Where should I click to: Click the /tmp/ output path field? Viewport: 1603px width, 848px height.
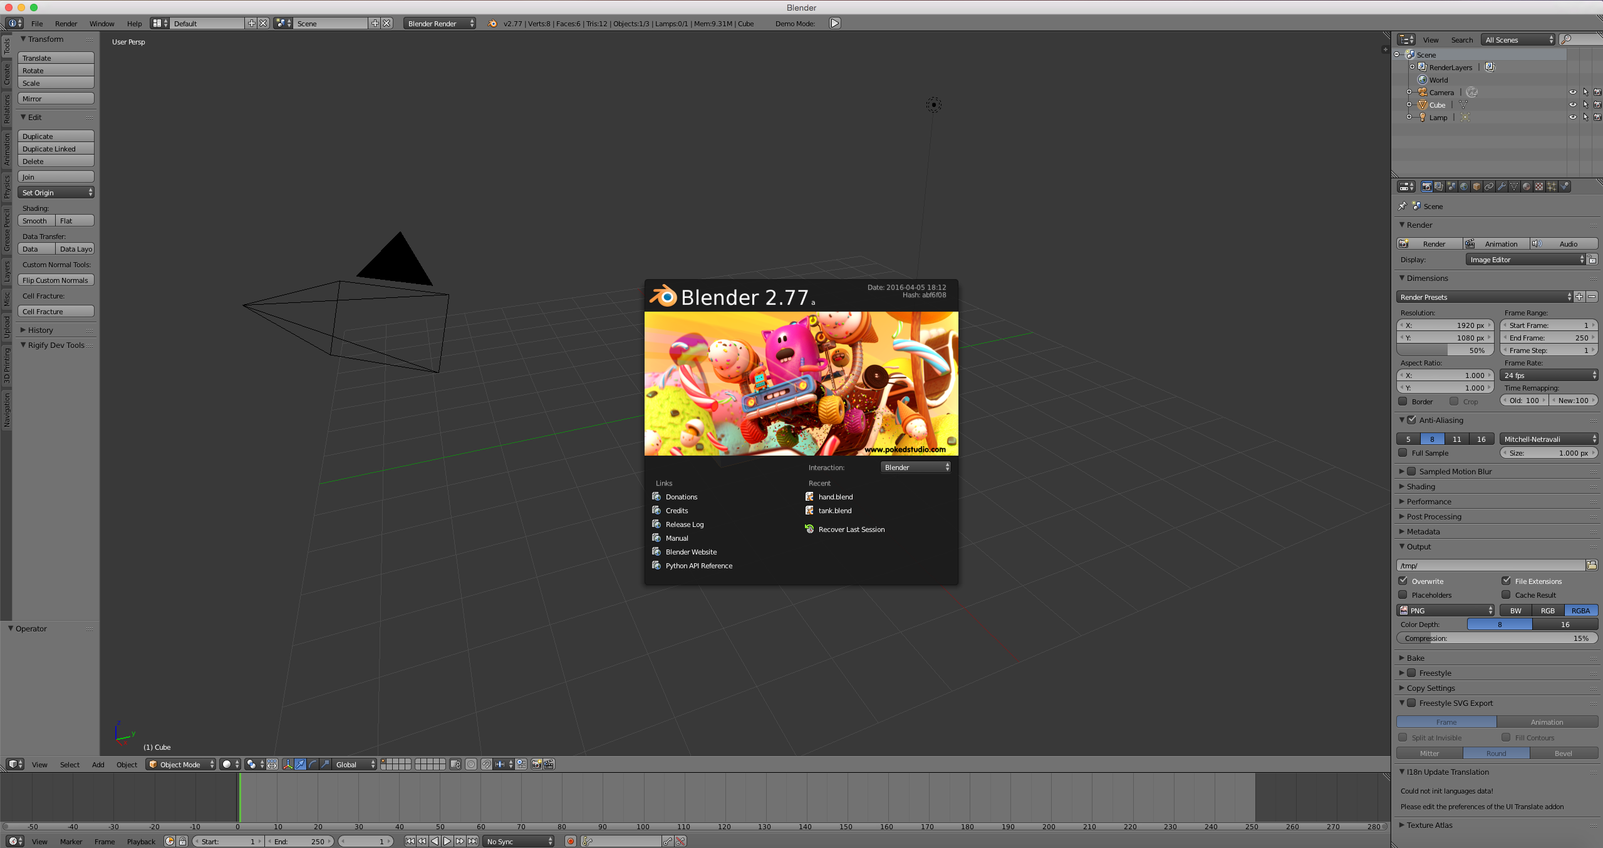(1491, 565)
